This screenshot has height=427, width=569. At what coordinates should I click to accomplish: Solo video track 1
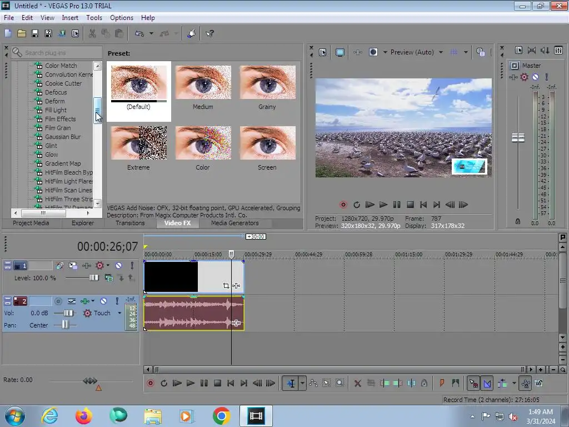(x=132, y=265)
